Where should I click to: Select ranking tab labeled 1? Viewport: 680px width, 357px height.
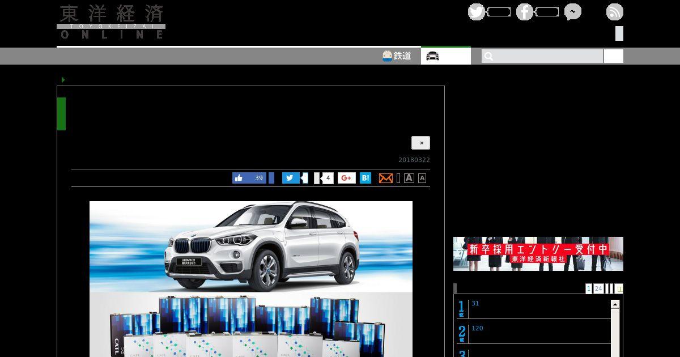pos(589,288)
